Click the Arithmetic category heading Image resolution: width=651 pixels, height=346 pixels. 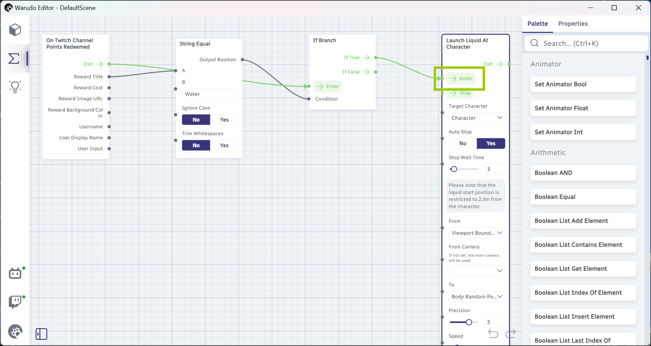pyautogui.click(x=548, y=153)
